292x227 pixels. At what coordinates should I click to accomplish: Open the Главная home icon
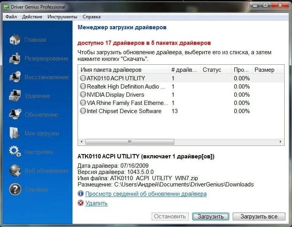point(15,39)
